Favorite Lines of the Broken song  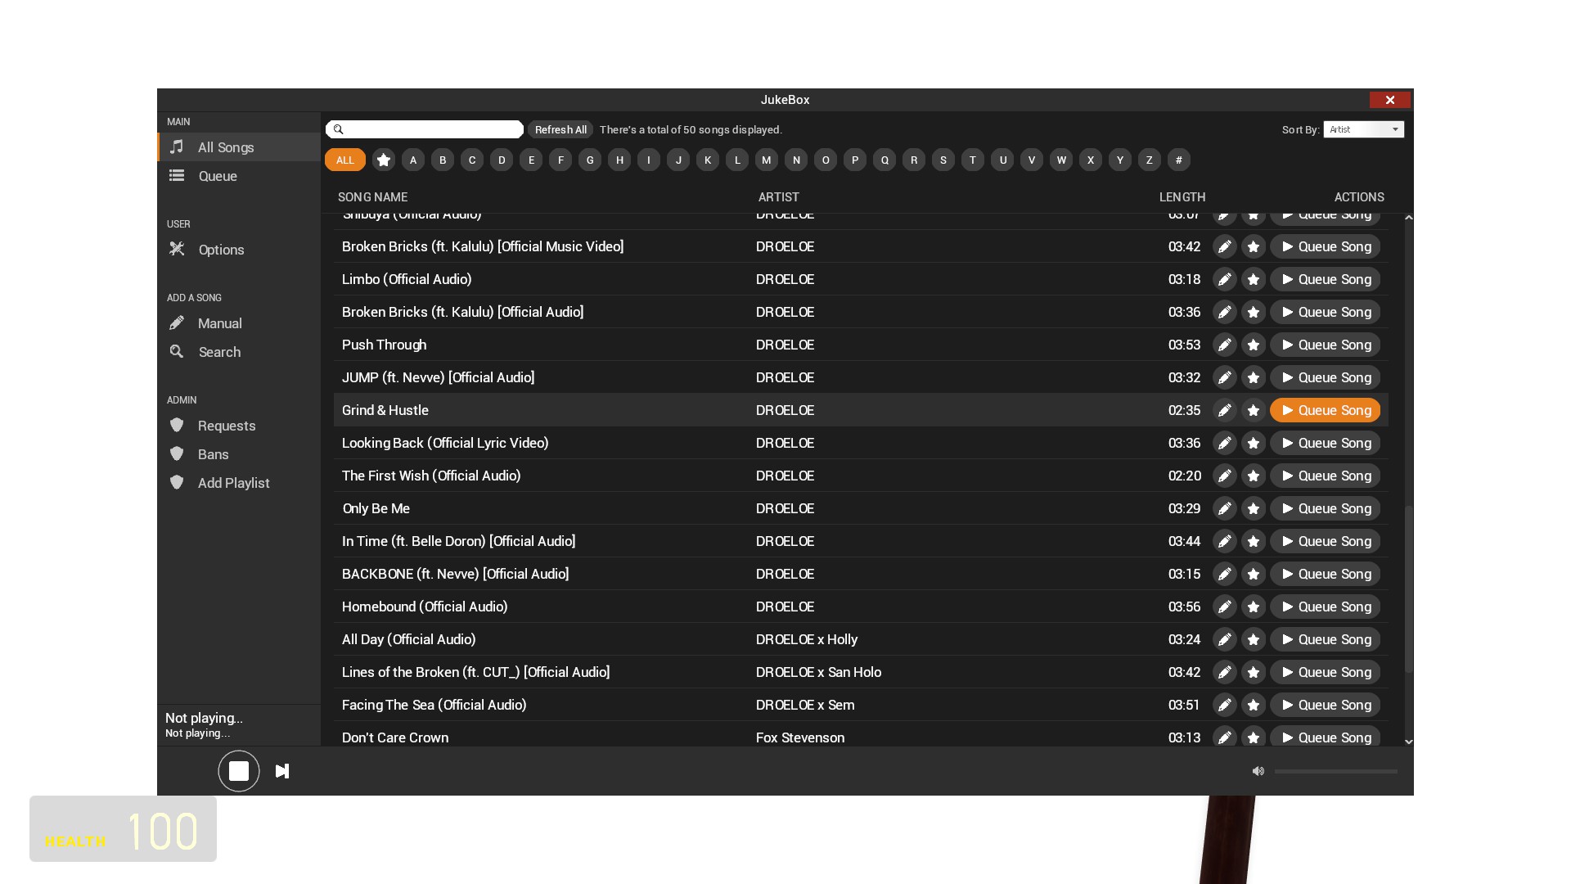click(x=1254, y=672)
